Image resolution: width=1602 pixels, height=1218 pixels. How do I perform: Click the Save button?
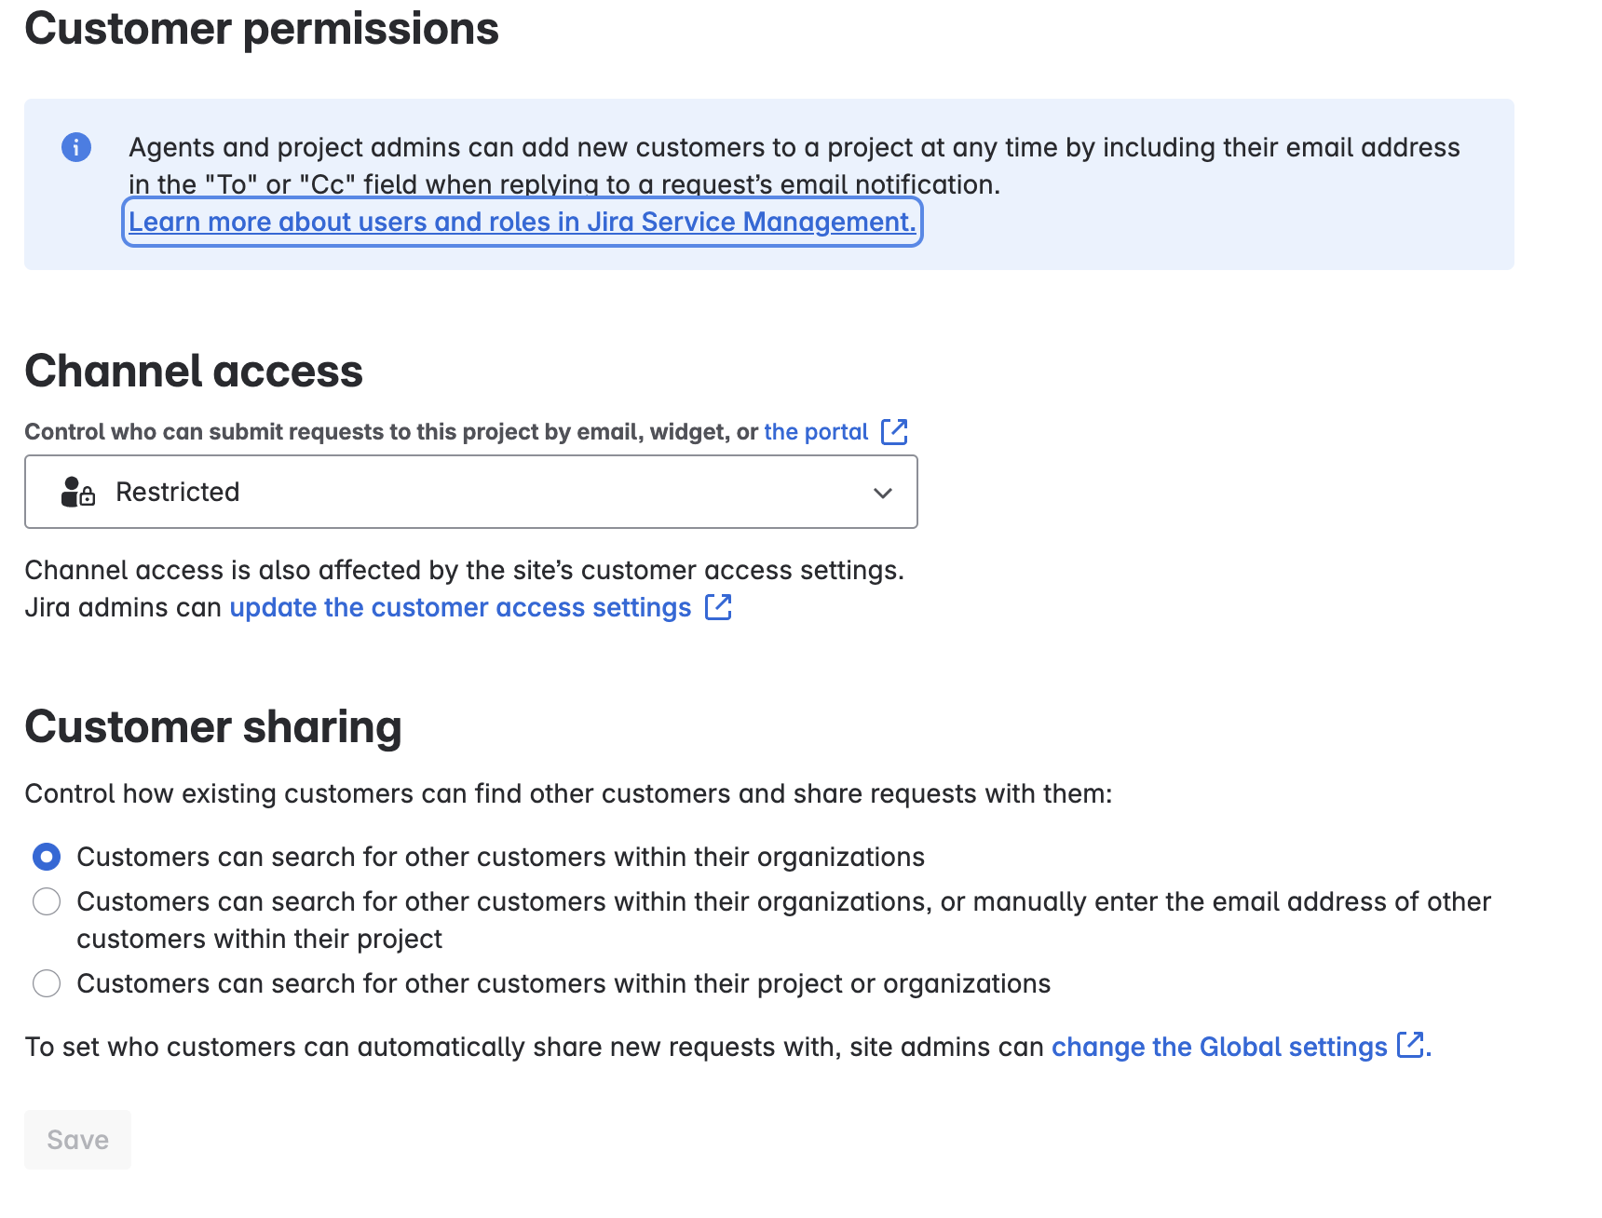(78, 1140)
